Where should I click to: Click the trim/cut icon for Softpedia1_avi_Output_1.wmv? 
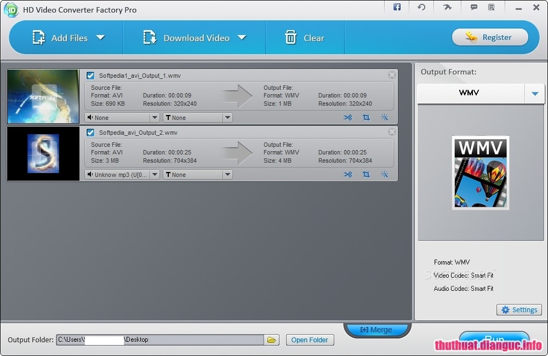[348, 118]
